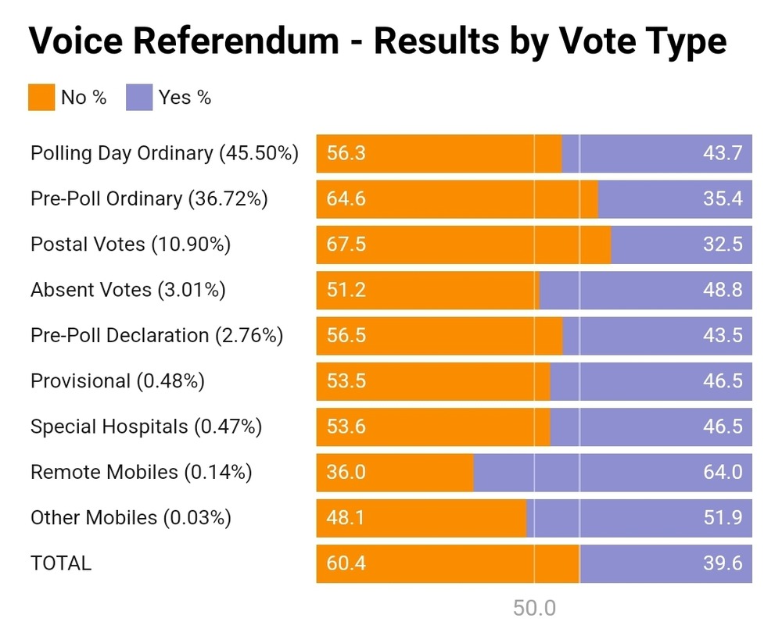Click the Voice Referendum chart title
The image size is (782, 625).
tap(378, 42)
